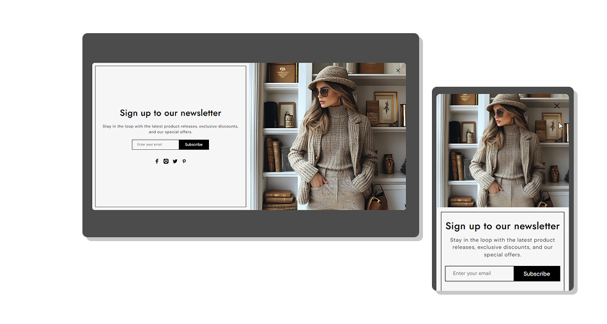Focus the mobile popup email field
Viewport: 607px width, 324px height.
coord(479,274)
